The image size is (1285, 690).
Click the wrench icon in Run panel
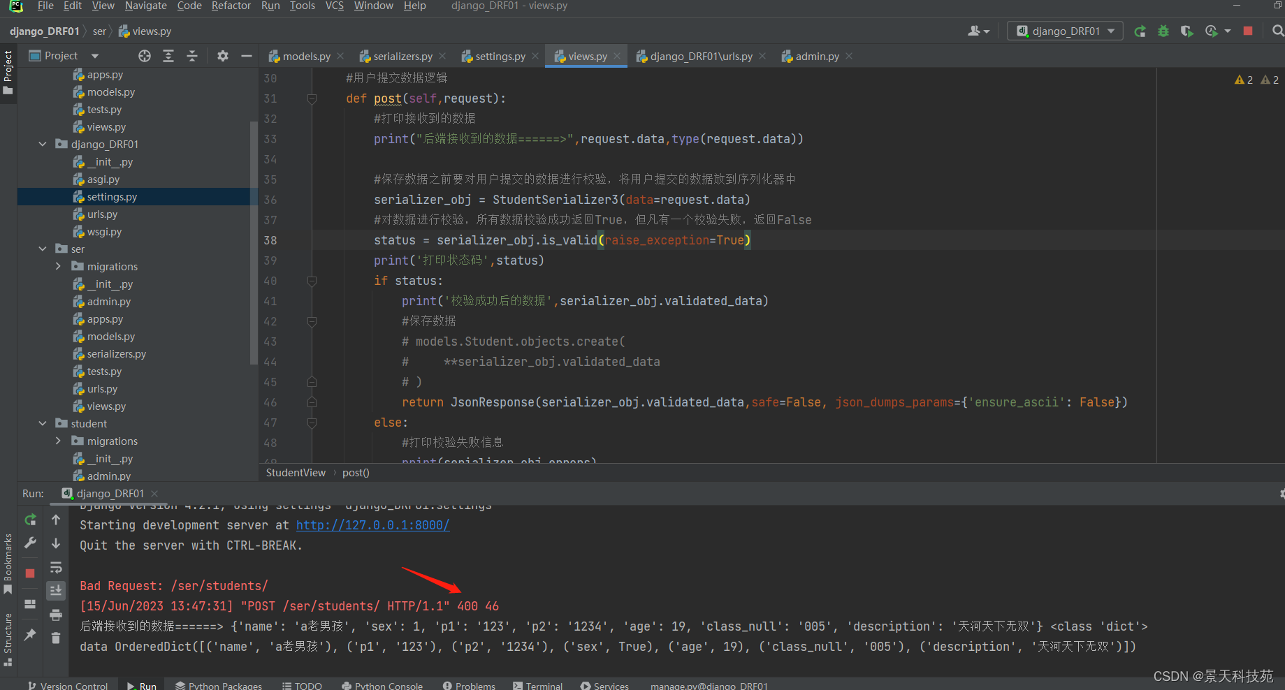30,543
